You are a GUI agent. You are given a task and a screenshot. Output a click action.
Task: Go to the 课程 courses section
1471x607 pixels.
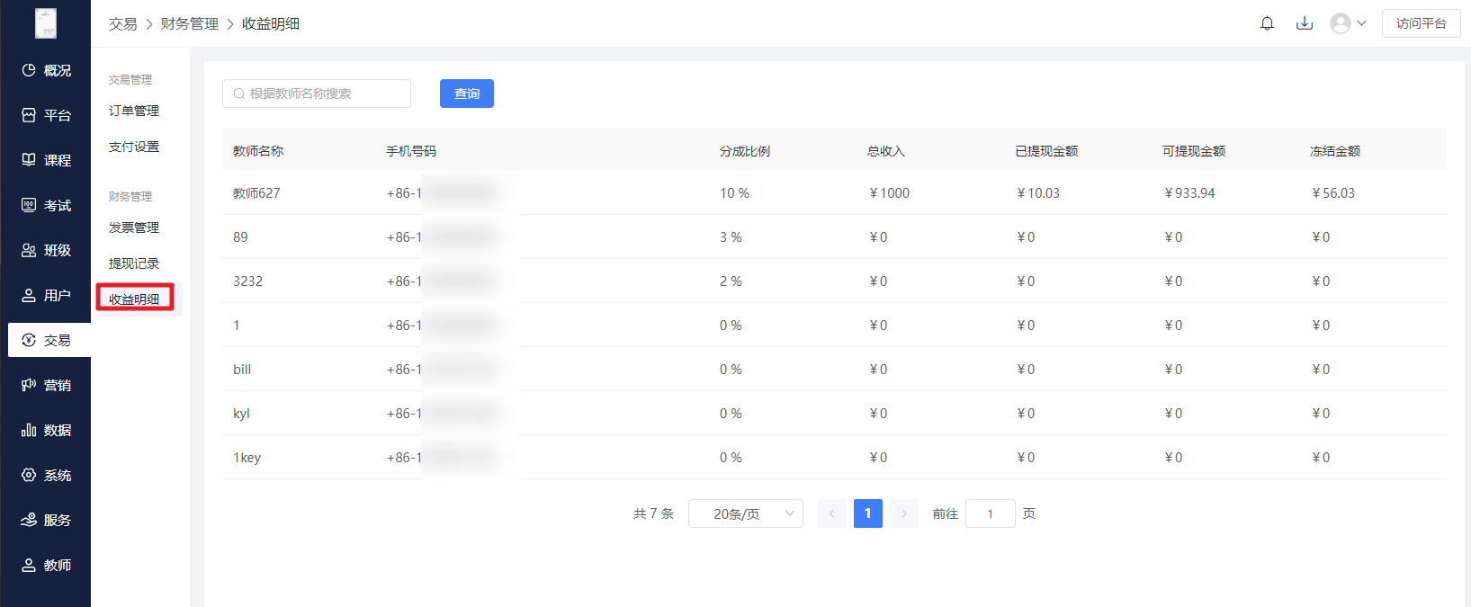pos(46,160)
